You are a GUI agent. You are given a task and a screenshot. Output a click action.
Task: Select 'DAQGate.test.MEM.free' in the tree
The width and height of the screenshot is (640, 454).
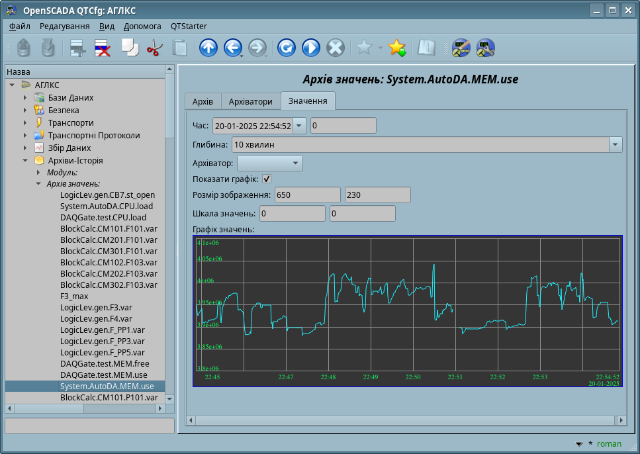[105, 363]
